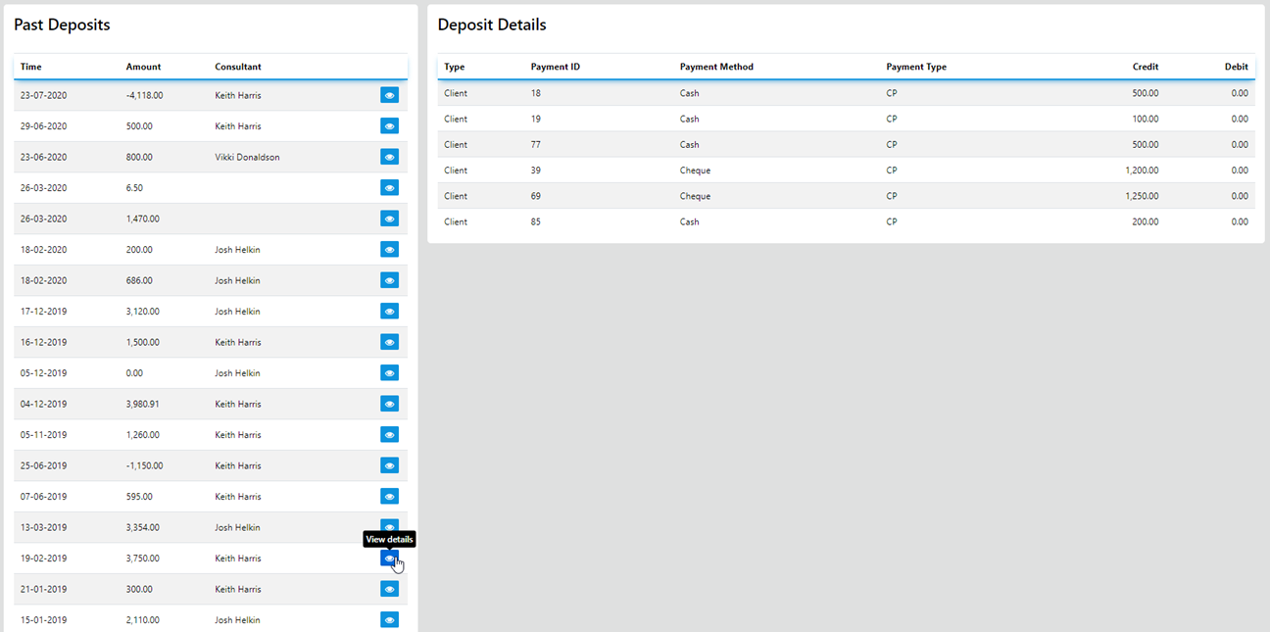1270x632 pixels.
Task: Select Payment ID 85
Action: tap(536, 221)
